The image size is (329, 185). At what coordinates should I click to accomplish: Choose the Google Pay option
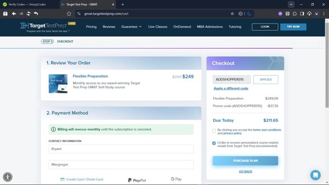coord(176,179)
